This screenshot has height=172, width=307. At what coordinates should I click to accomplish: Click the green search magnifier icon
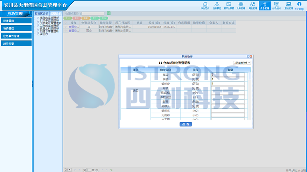pyautogui.click(x=109, y=13)
